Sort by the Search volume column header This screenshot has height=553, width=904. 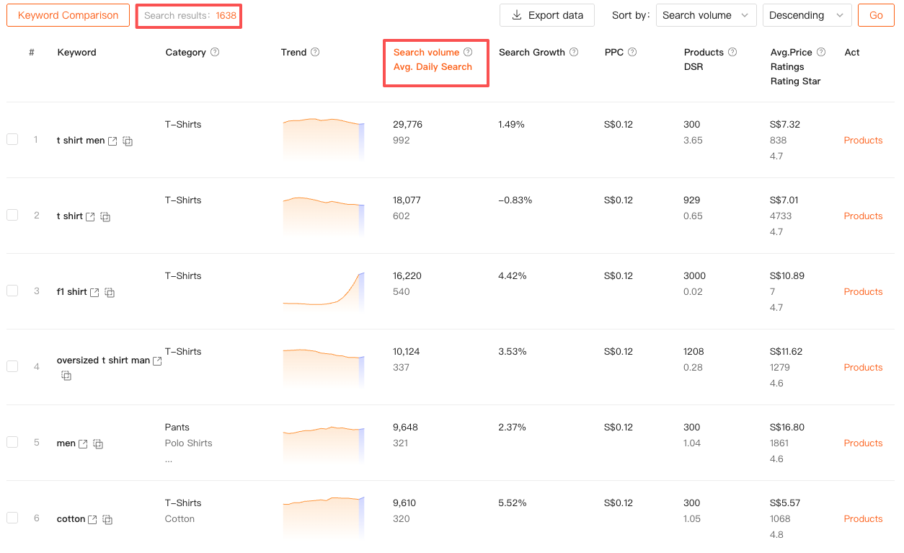tap(426, 53)
